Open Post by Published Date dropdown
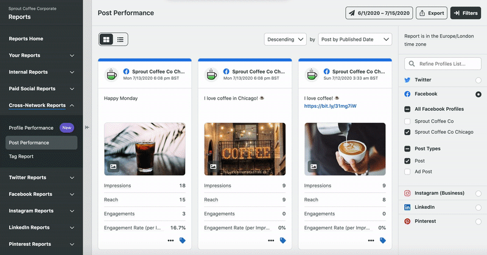487x255 pixels. pyautogui.click(x=355, y=40)
